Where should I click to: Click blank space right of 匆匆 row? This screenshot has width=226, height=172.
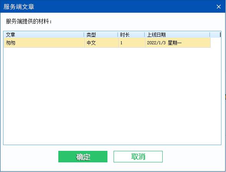(216, 43)
